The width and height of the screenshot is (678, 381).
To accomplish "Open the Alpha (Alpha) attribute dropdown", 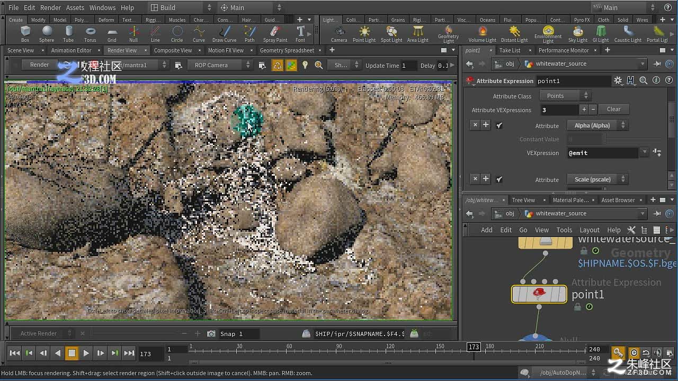I will [597, 125].
